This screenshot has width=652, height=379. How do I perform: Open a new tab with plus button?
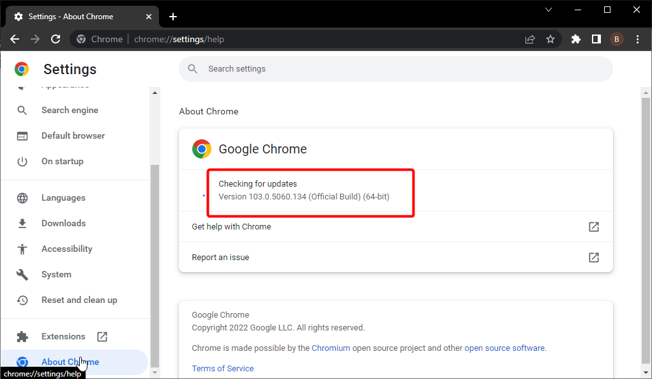(x=173, y=17)
